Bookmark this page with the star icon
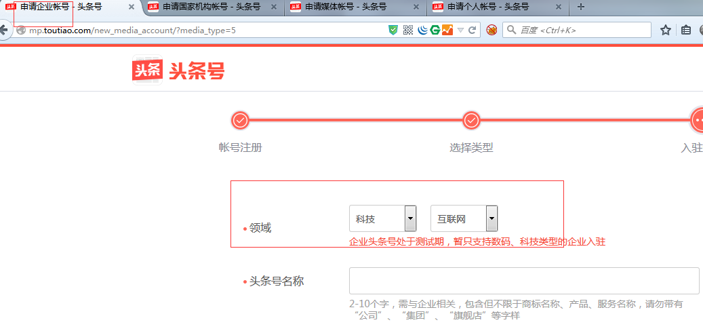 666,30
